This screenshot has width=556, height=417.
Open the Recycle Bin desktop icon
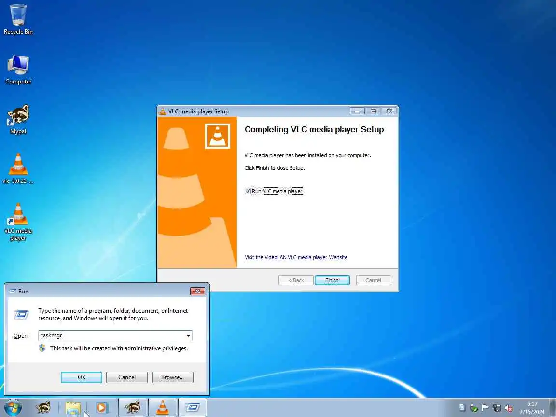pos(18,19)
